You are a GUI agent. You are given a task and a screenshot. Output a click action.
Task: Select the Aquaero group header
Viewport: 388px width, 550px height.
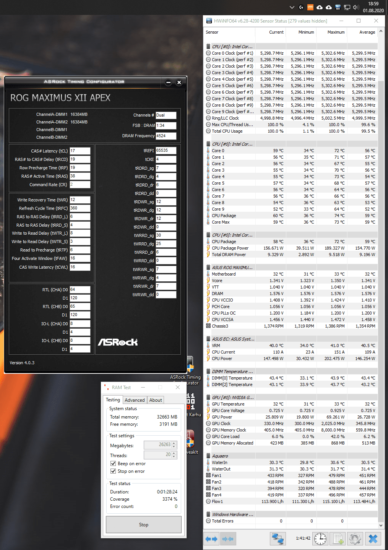pyautogui.click(x=220, y=456)
